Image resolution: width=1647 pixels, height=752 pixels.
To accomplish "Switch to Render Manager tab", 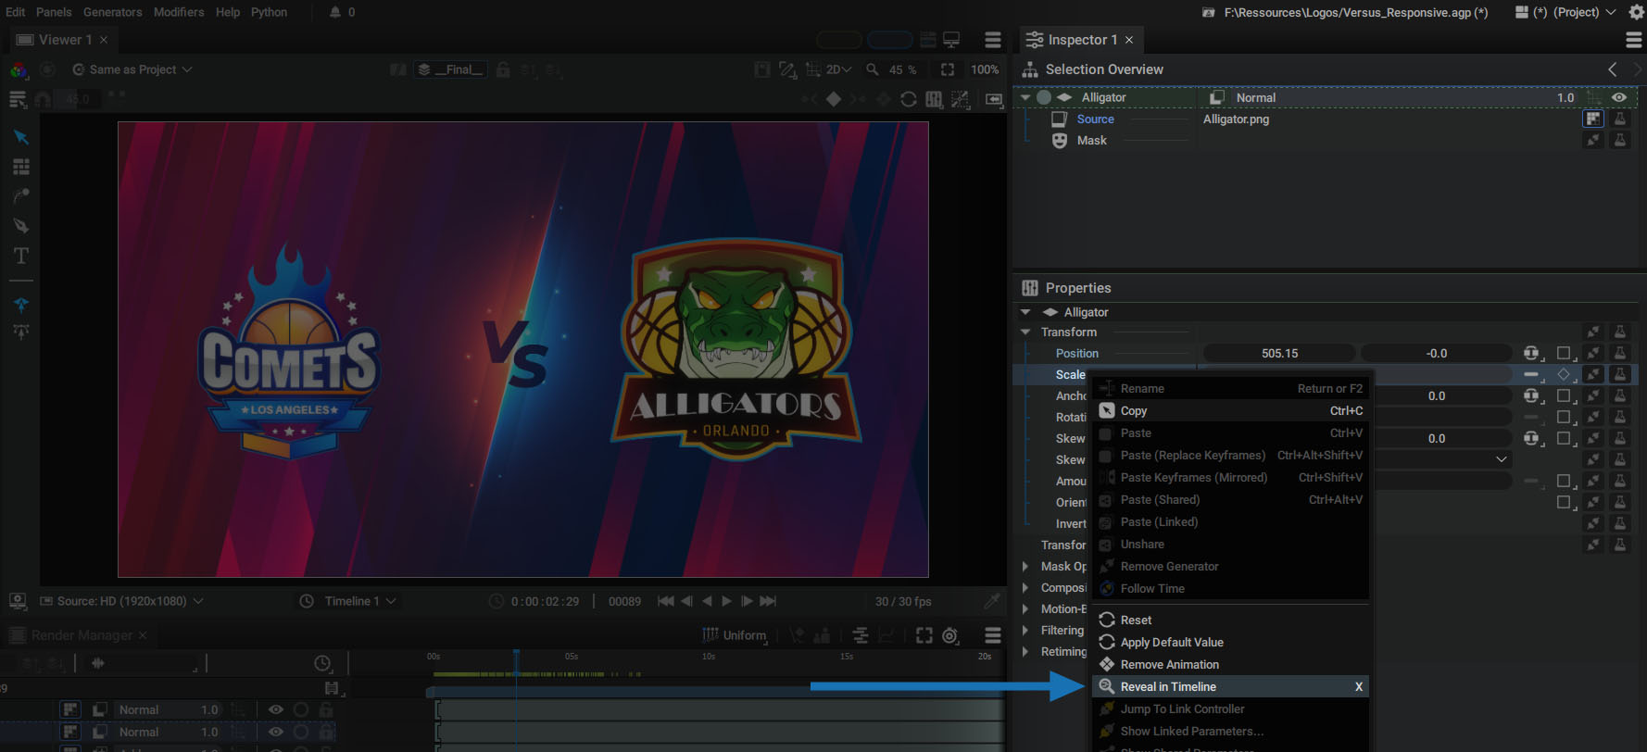I will [82, 635].
